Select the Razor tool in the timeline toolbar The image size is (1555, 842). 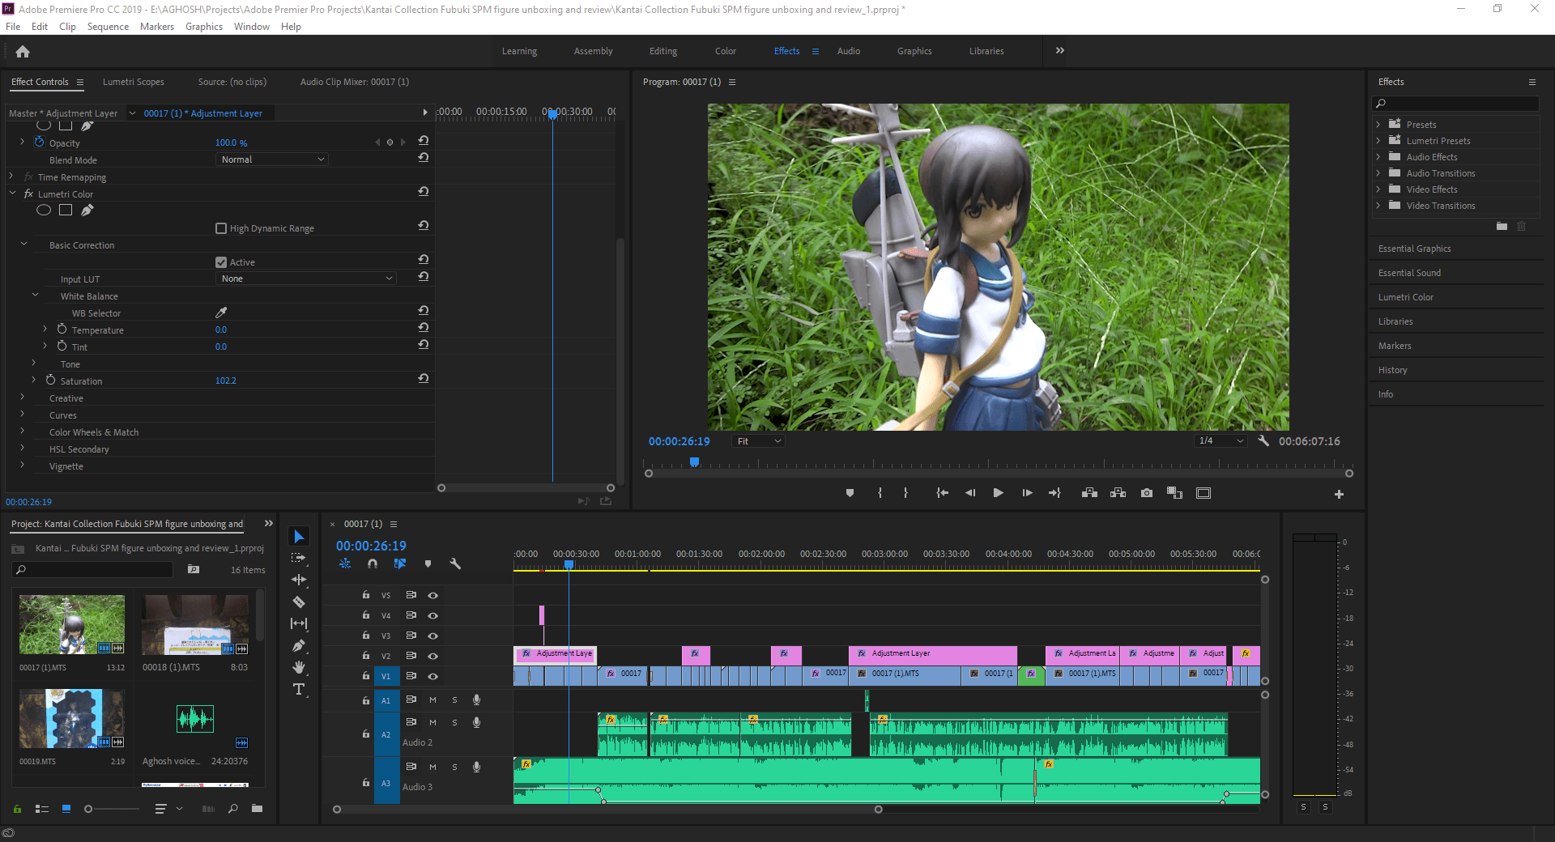click(x=299, y=602)
